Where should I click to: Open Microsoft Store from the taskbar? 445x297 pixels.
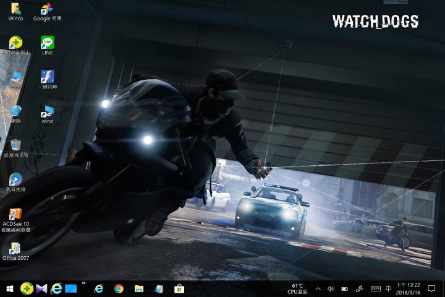[179, 289]
